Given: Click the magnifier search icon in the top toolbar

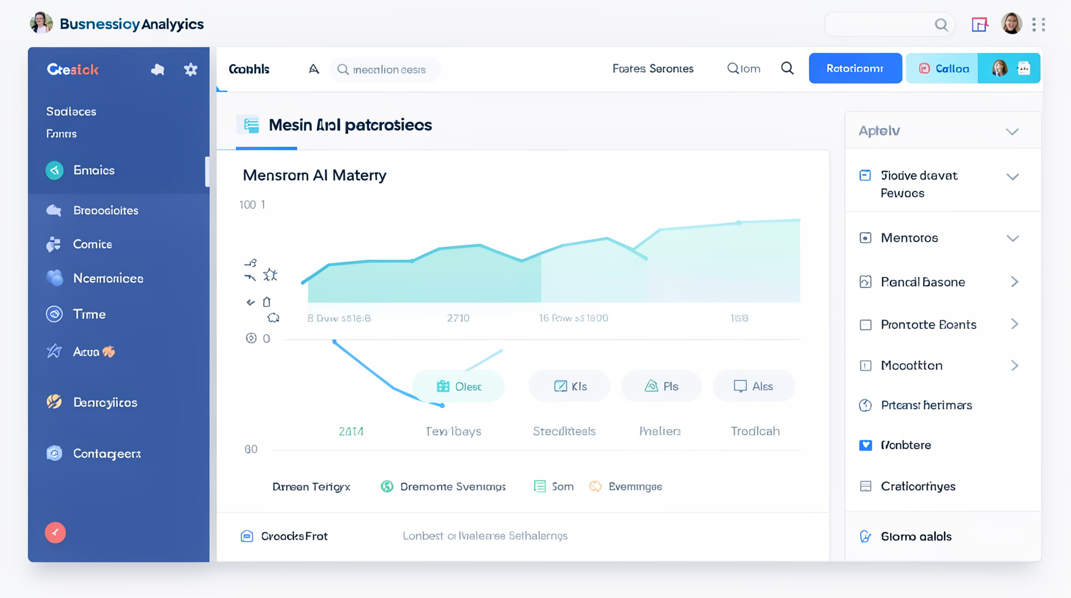Looking at the screenshot, I should (x=787, y=68).
